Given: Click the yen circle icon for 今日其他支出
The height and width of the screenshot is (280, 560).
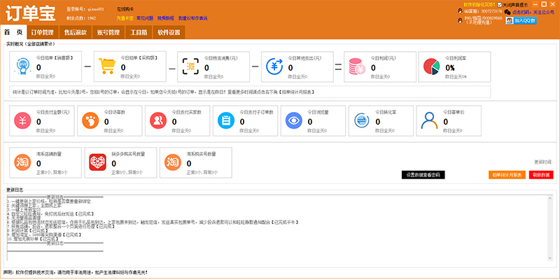Looking at the screenshot, I should [x=274, y=66].
